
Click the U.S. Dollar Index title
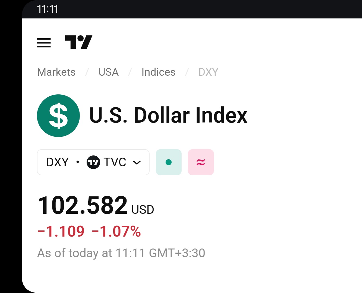click(168, 115)
